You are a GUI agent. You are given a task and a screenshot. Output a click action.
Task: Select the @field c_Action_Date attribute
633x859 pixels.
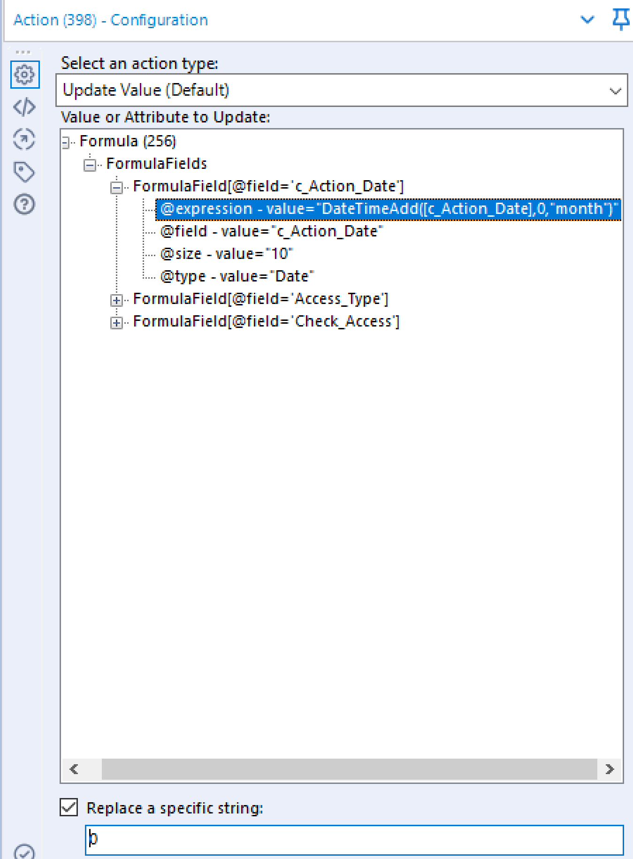coord(271,231)
